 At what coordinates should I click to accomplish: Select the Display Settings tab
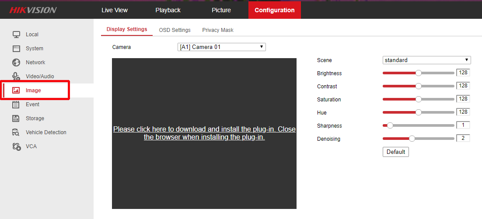click(127, 29)
